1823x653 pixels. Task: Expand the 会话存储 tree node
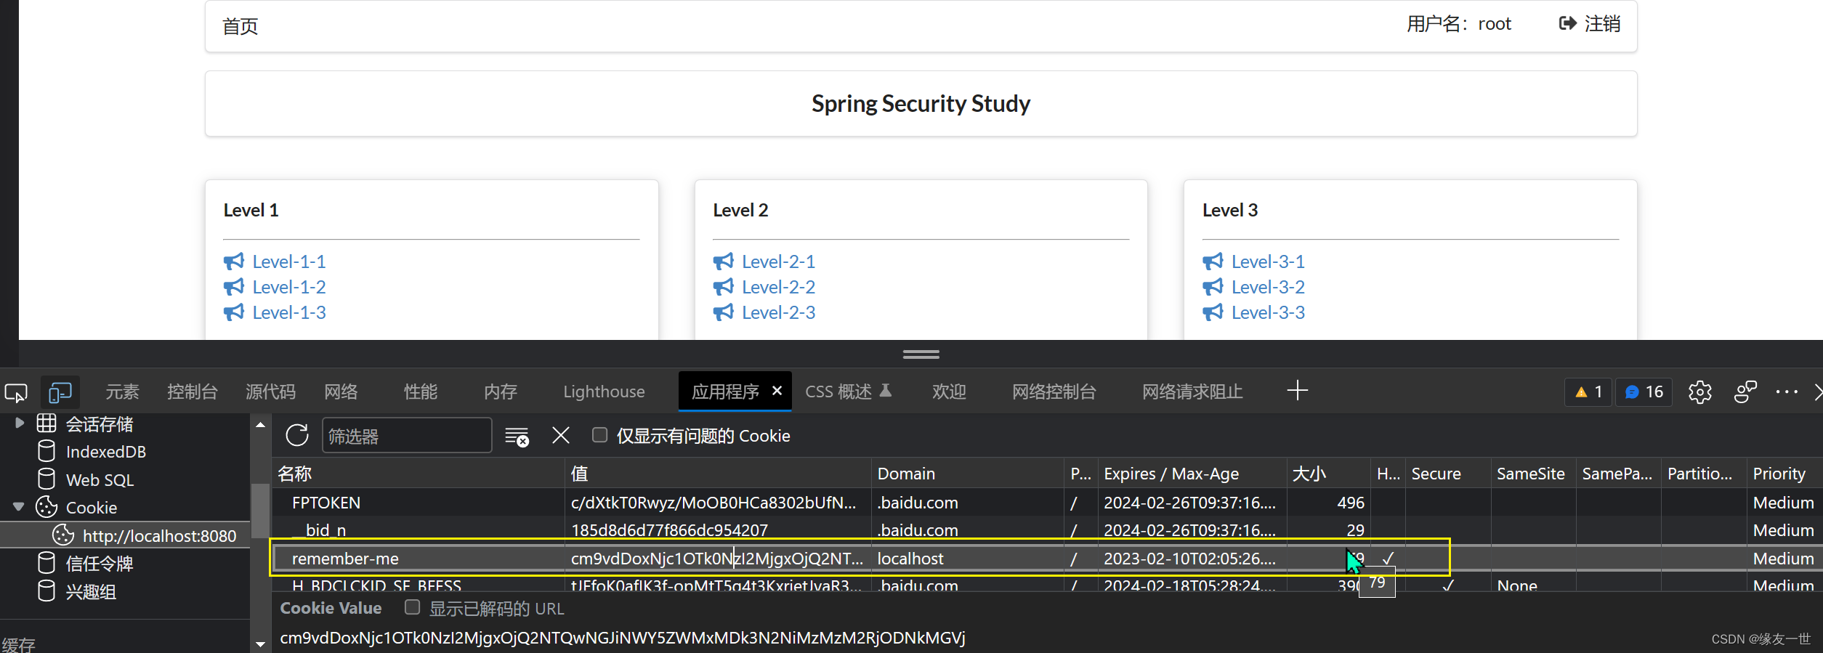19,423
